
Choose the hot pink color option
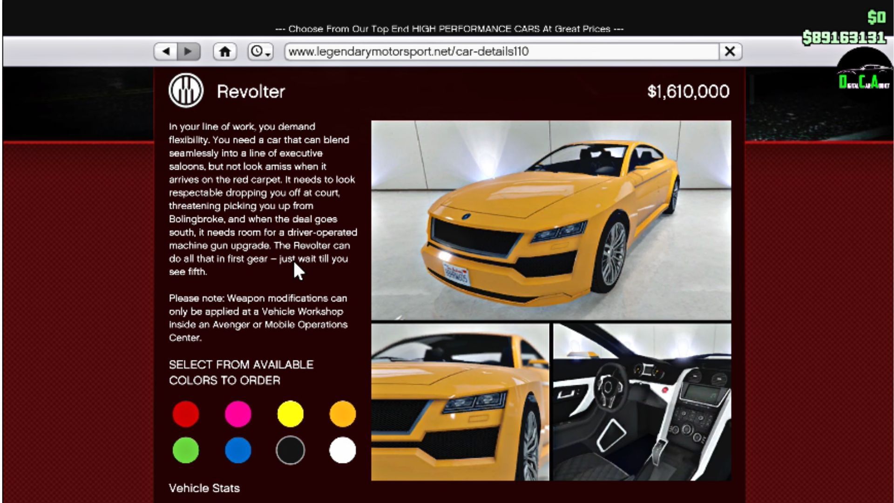[238, 414]
